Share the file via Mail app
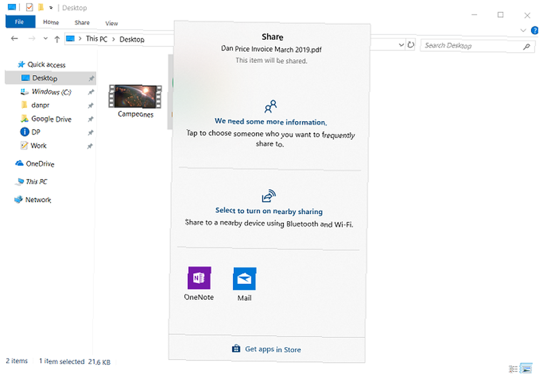This screenshot has height=375, width=539. coord(244,285)
